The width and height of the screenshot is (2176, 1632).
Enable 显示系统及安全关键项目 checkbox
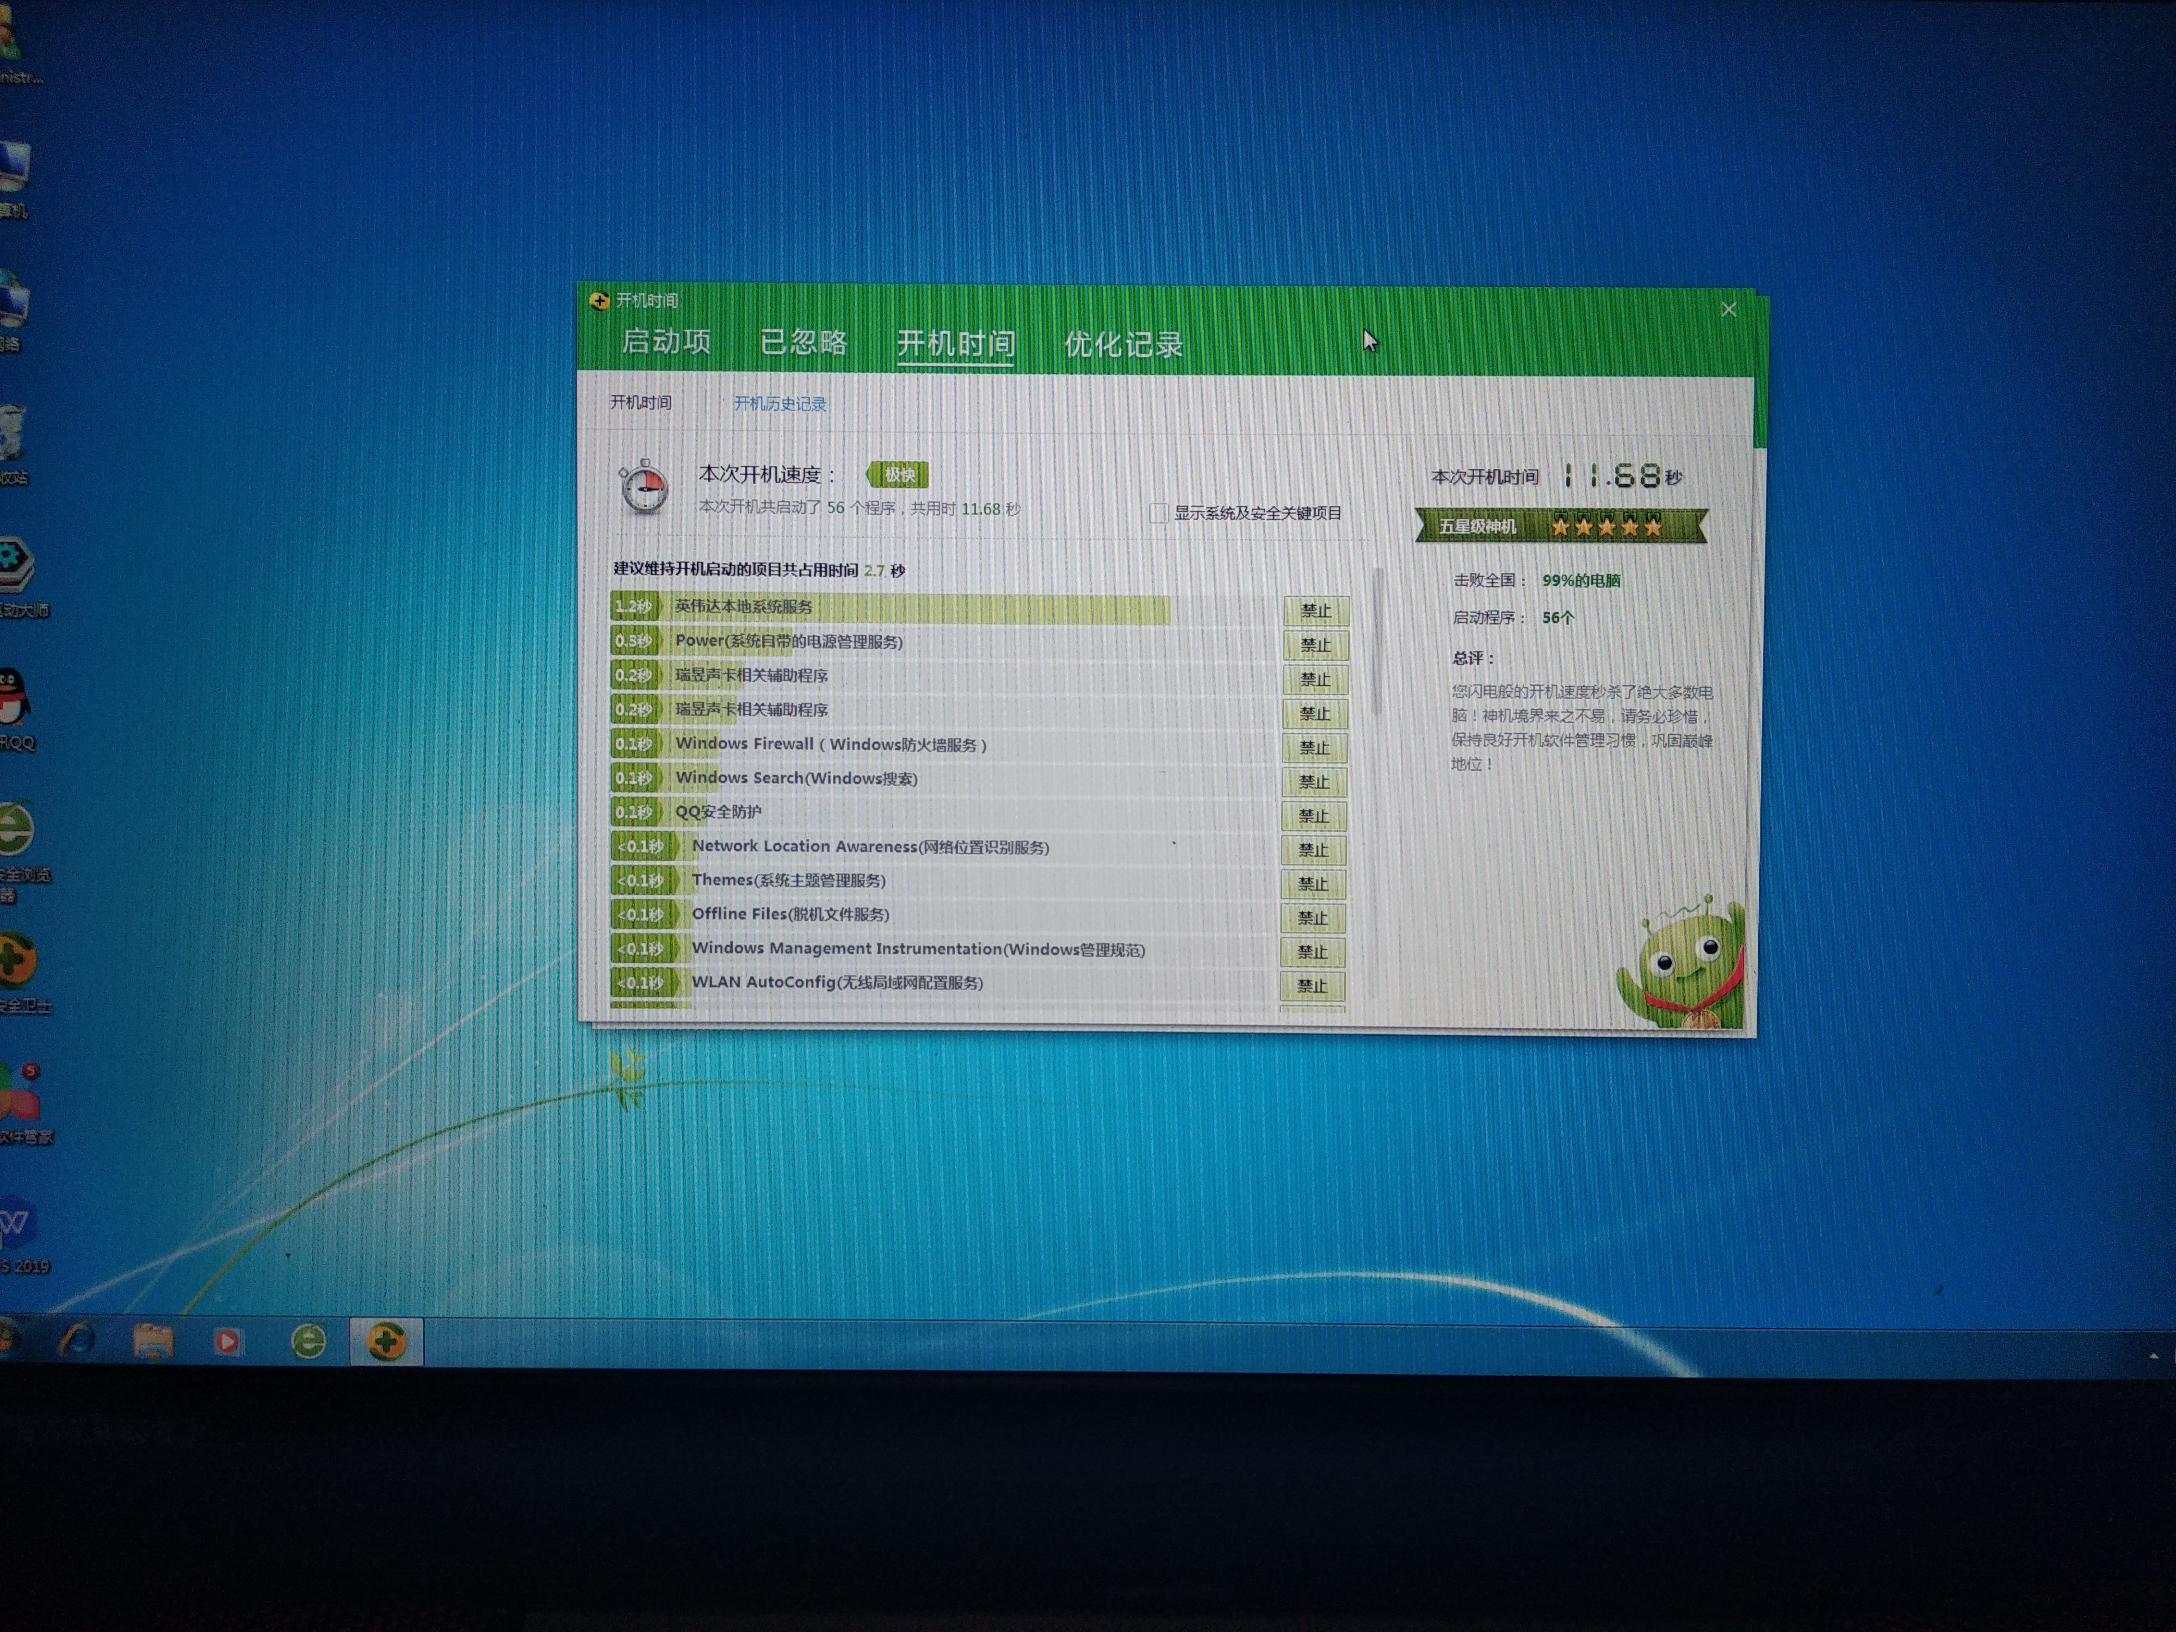click(x=1158, y=512)
